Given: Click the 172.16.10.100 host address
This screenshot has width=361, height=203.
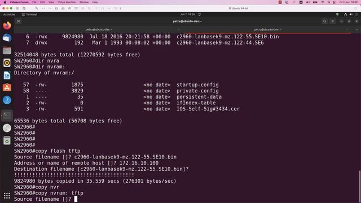Looking at the screenshot, I should (139, 163).
